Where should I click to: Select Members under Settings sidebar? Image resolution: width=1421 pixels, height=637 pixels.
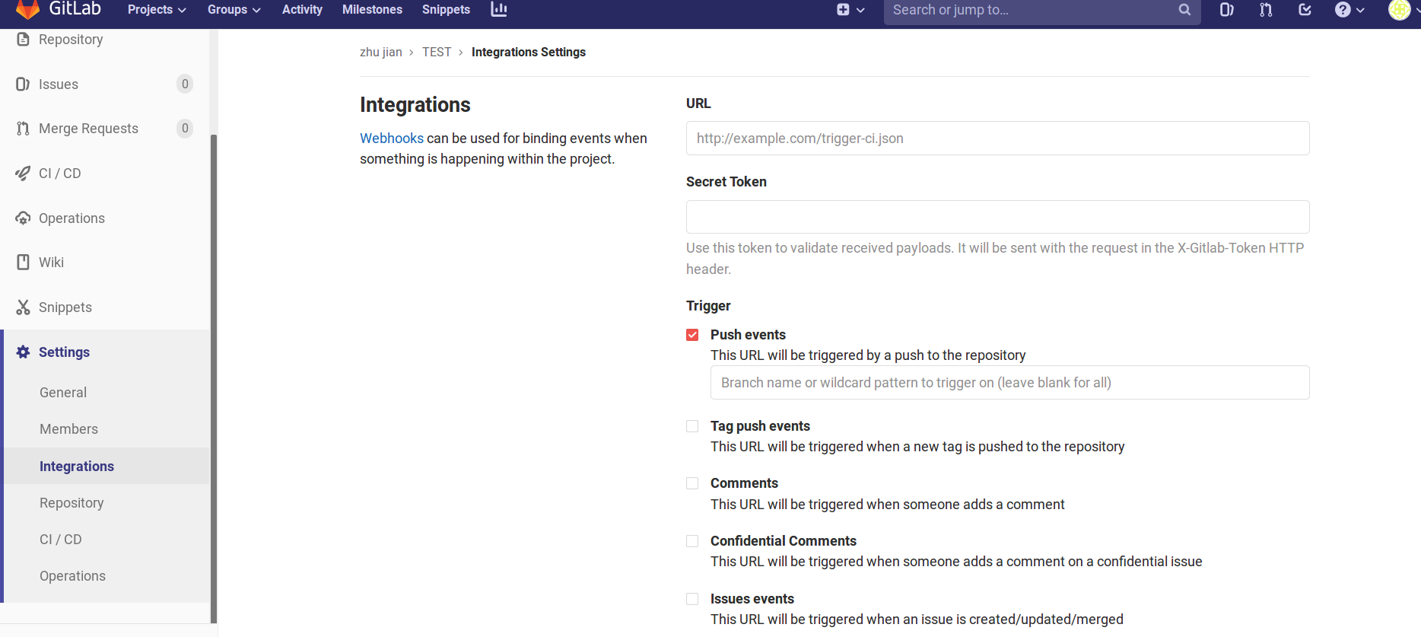(68, 429)
